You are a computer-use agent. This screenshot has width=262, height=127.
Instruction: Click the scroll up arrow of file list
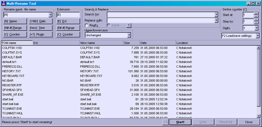click(x=258, y=48)
